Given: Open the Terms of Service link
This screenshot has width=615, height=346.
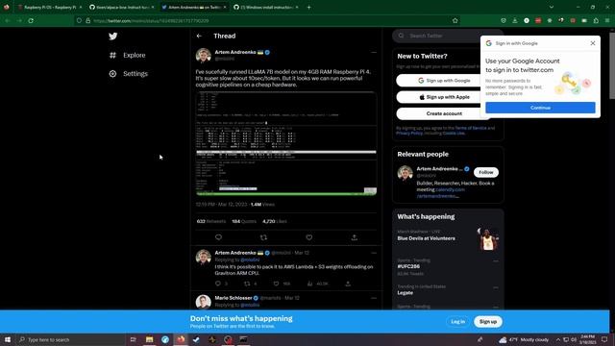Looking at the screenshot, I should [x=471, y=128].
